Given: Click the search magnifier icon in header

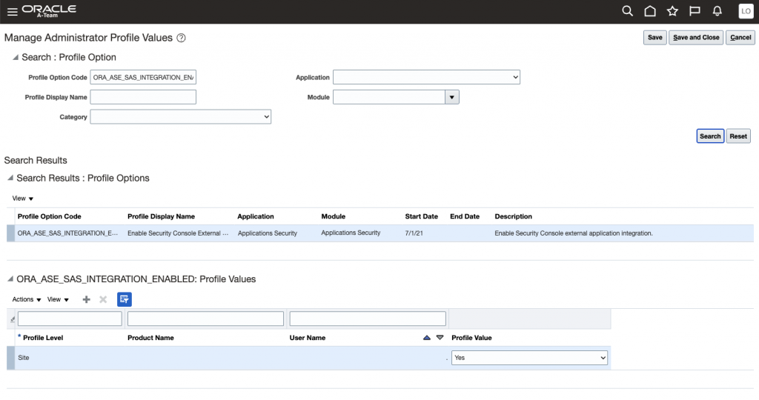Looking at the screenshot, I should pos(627,11).
